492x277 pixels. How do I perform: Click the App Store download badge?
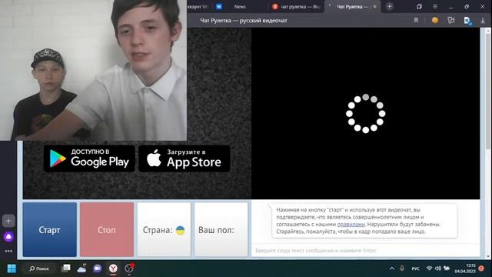[184, 159]
